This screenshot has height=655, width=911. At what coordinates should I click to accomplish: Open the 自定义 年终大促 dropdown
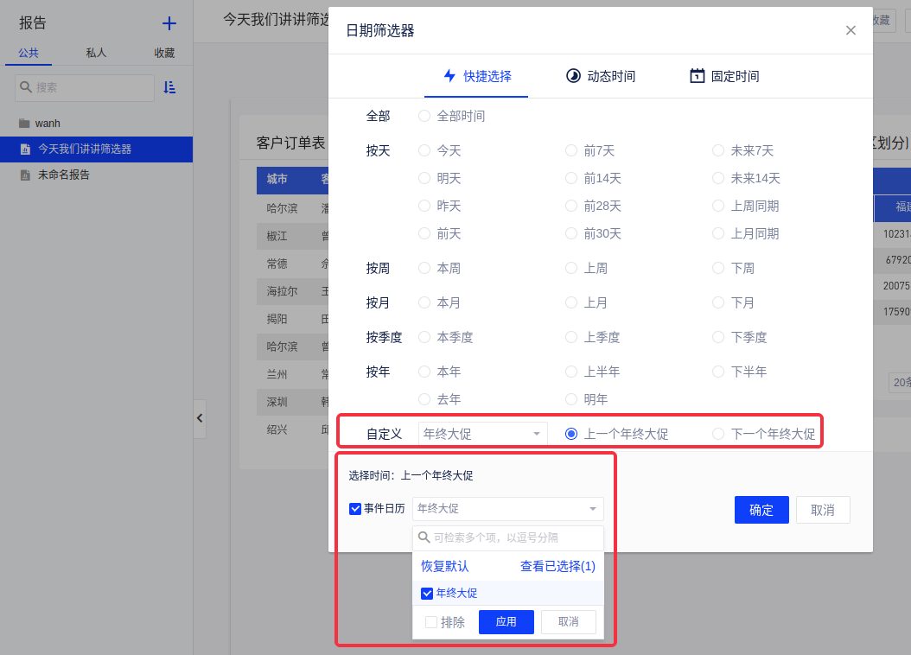[482, 434]
